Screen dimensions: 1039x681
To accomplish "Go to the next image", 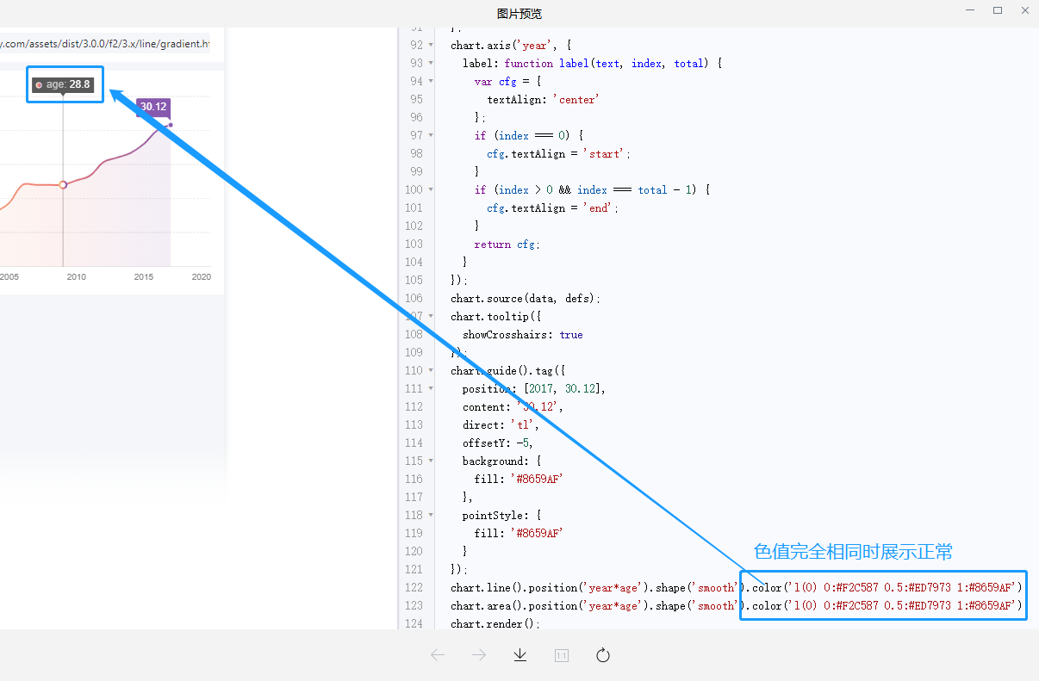I will (x=478, y=655).
